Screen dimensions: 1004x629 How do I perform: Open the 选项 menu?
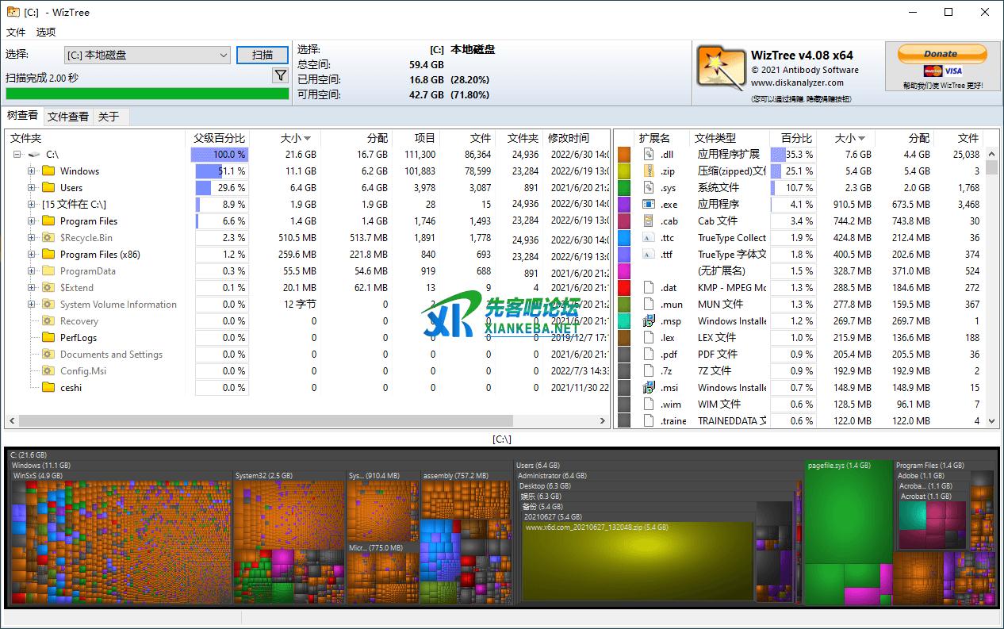point(46,33)
